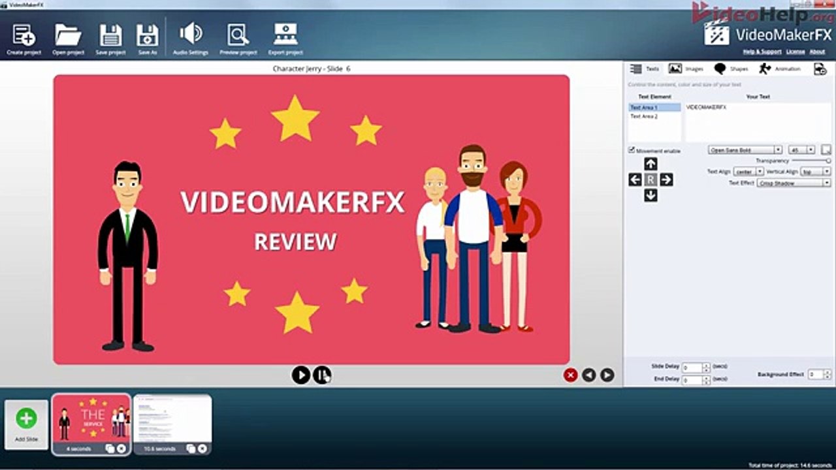The height and width of the screenshot is (470, 836).
Task: Duplicate the 10.6 seconds slide
Action: pos(191,448)
